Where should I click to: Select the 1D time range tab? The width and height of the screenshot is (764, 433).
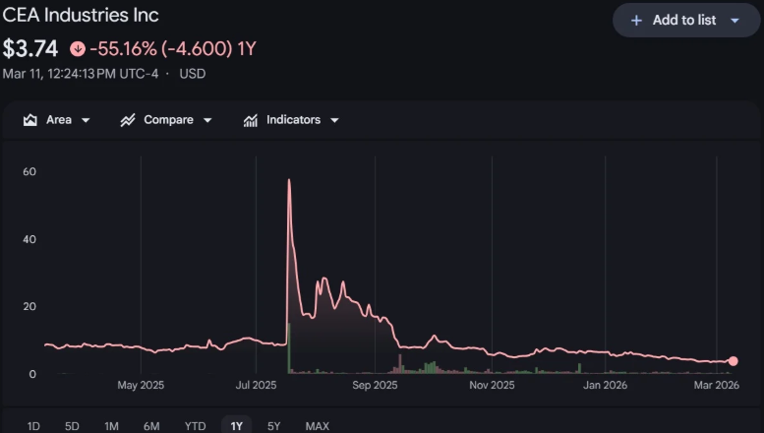33,425
